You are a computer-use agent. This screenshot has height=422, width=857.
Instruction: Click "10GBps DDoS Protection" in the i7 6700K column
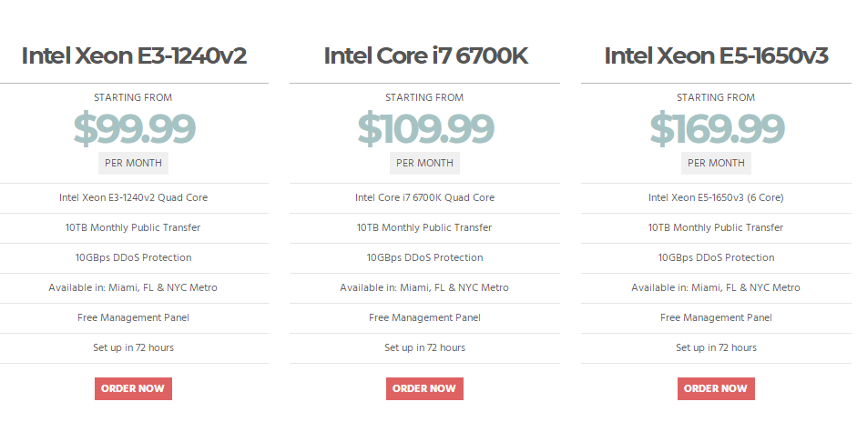[x=424, y=257]
